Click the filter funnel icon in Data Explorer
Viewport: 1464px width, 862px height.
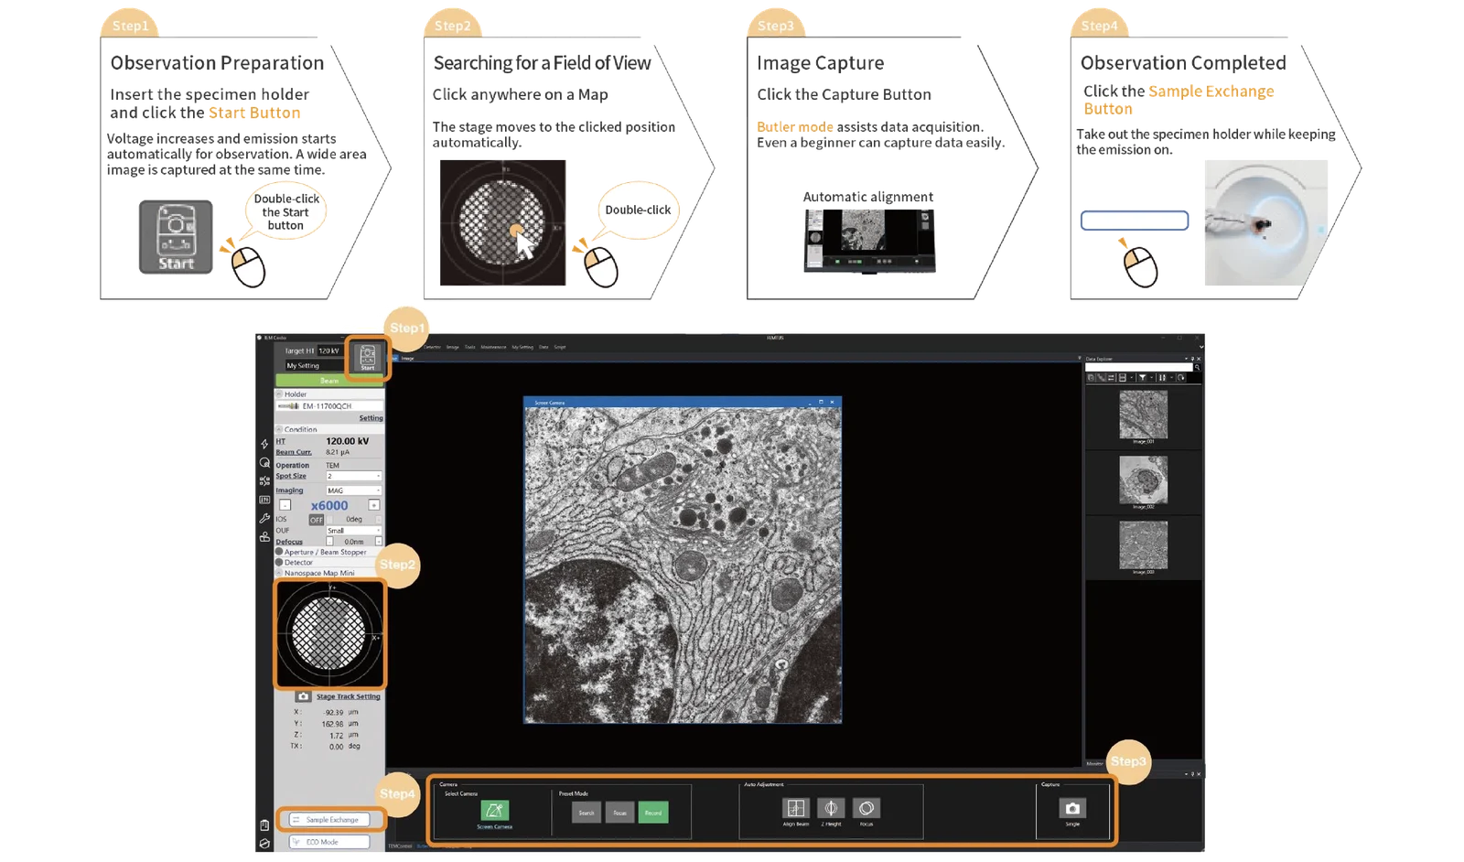(1142, 377)
